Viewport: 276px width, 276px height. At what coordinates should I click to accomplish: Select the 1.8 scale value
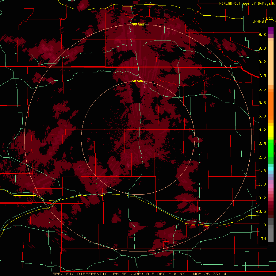[262, 171]
